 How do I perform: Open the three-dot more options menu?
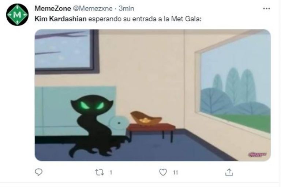(x=266, y=8)
